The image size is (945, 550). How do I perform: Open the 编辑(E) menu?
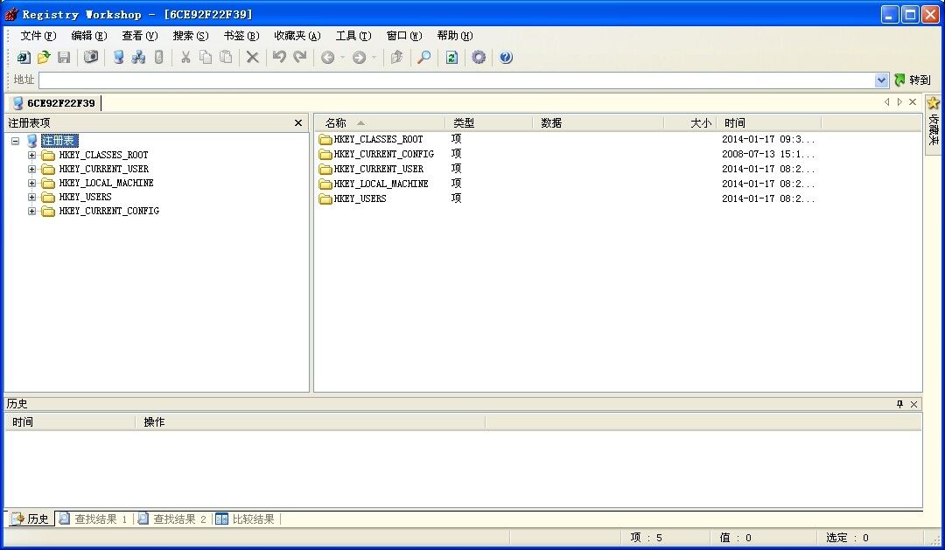(88, 36)
